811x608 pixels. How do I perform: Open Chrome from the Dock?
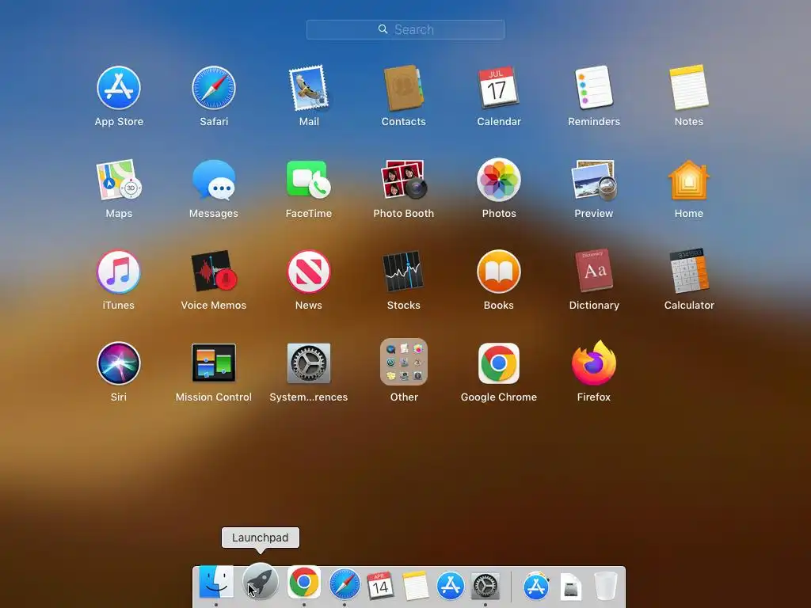[304, 583]
